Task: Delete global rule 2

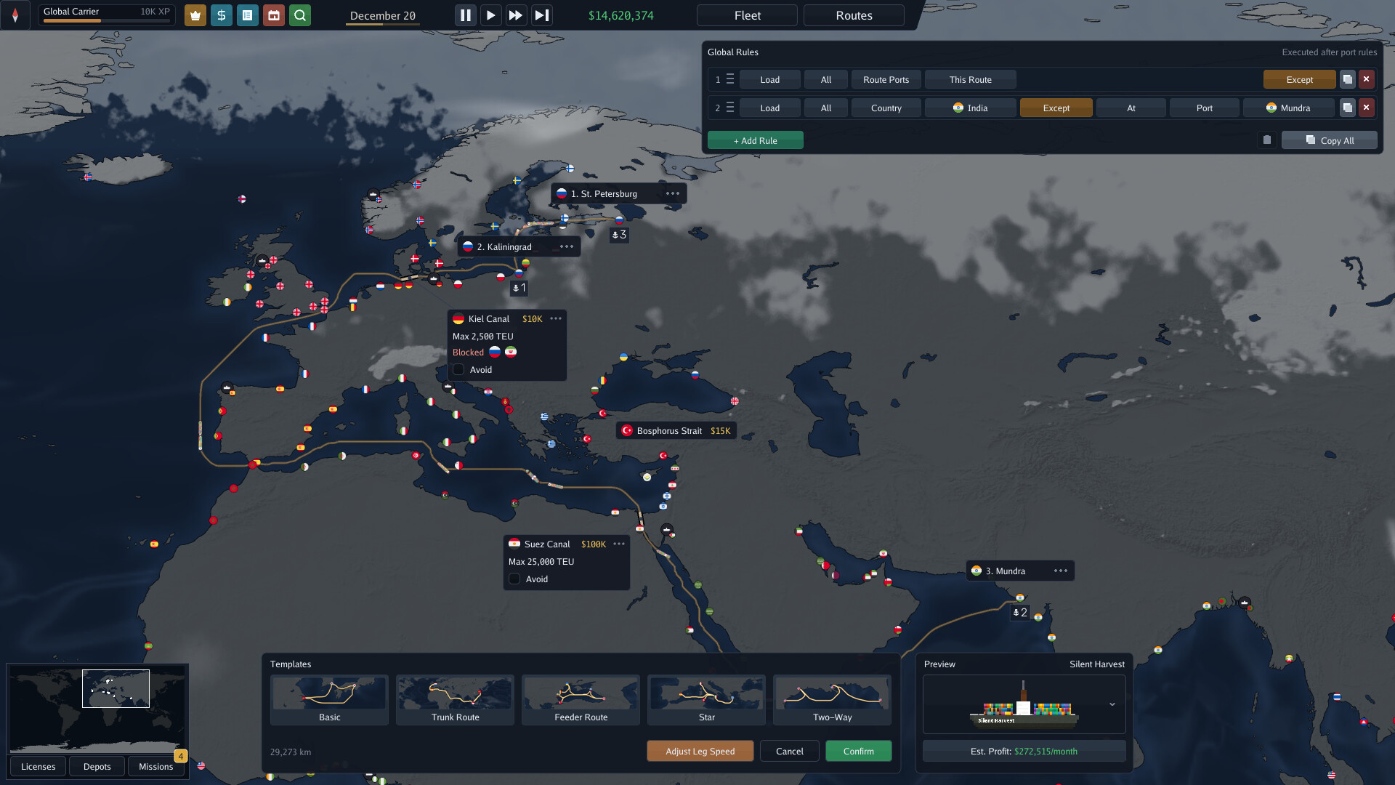Action: click(1366, 108)
